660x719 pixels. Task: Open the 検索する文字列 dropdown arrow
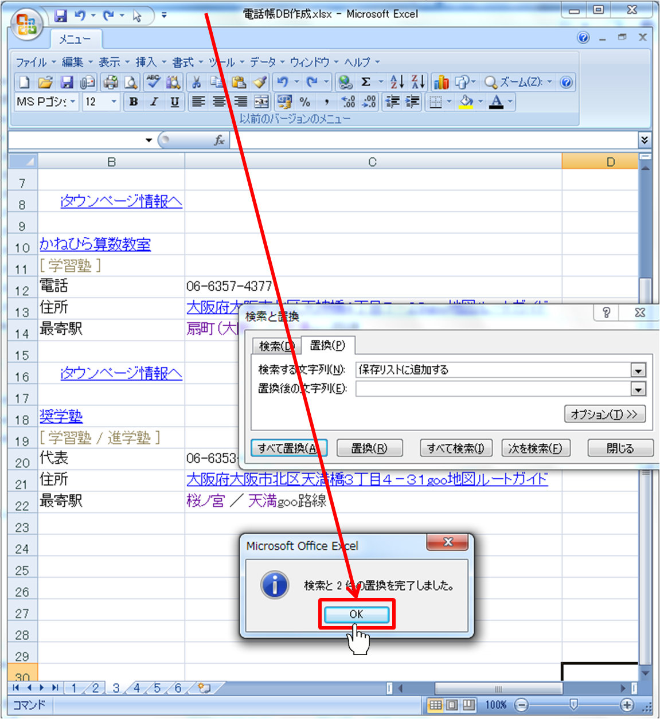638,370
